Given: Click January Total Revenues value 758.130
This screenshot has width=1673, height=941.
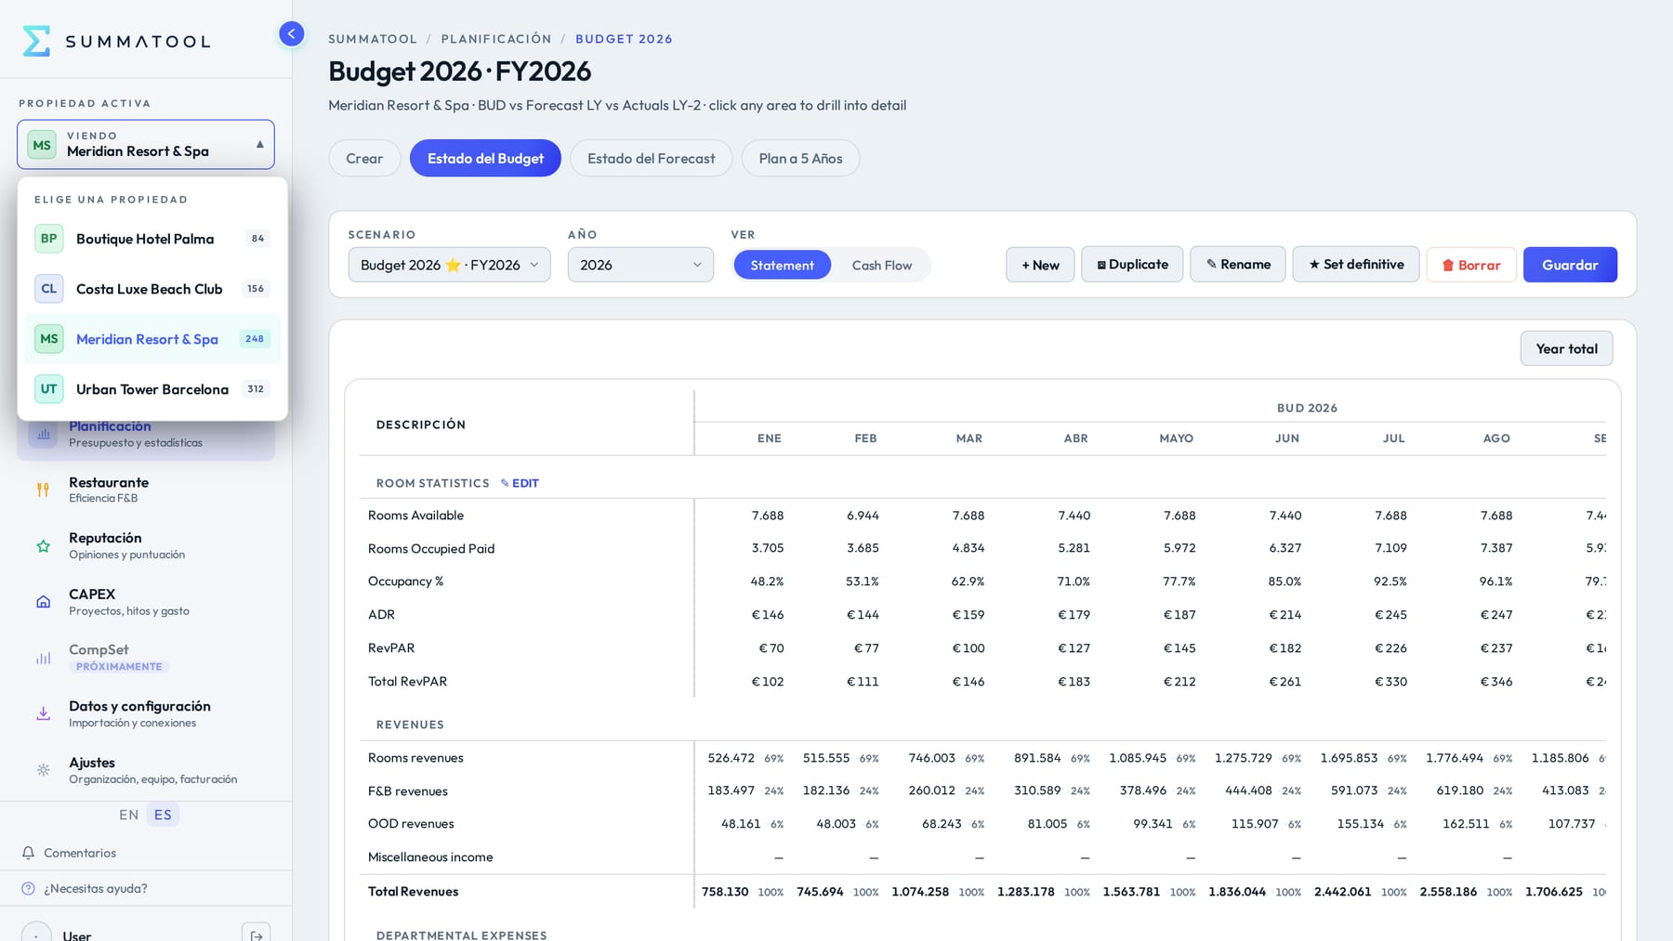Looking at the screenshot, I should [x=725, y=892].
